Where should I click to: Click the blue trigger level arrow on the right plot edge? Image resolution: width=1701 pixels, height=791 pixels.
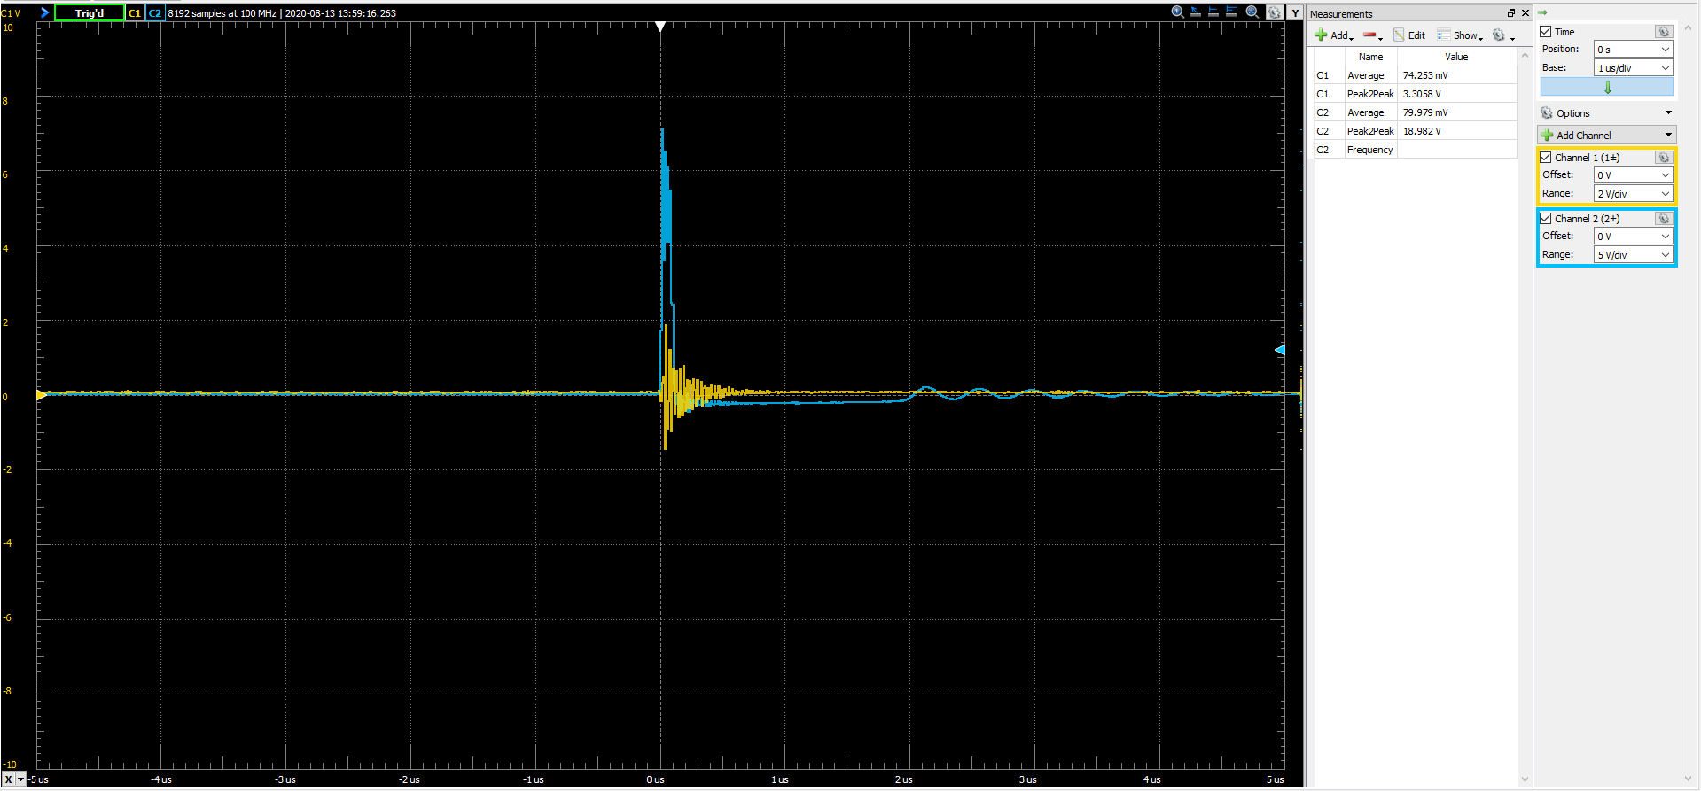point(1279,350)
